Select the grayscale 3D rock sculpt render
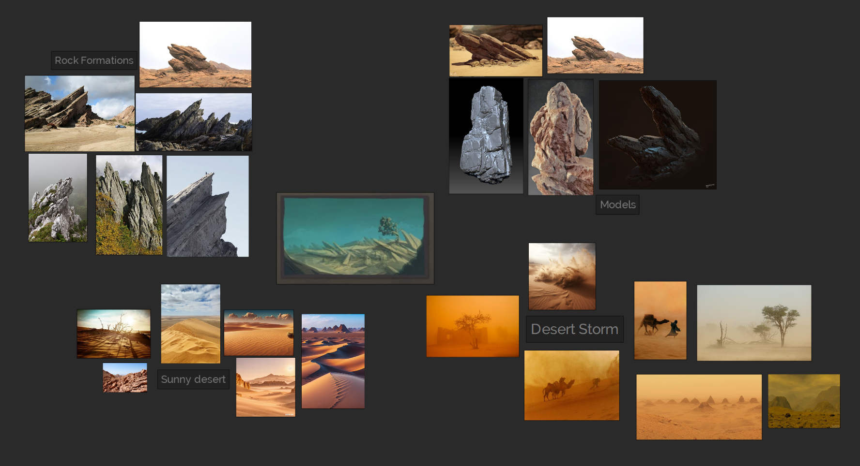The width and height of the screenshot is (860, 466). [x=486, y=136]
